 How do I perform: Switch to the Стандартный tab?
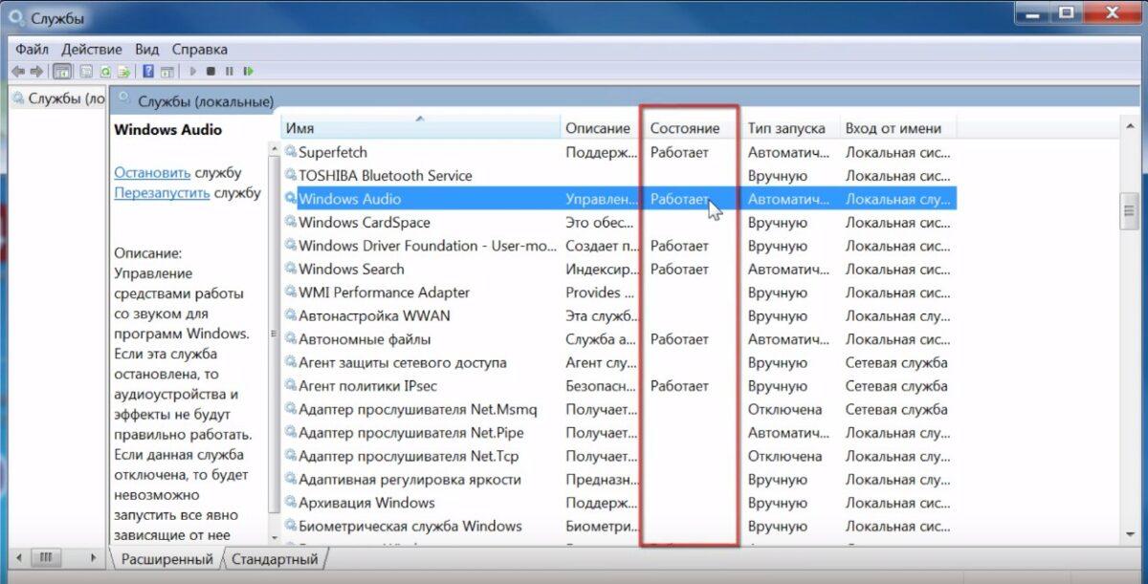275,558
